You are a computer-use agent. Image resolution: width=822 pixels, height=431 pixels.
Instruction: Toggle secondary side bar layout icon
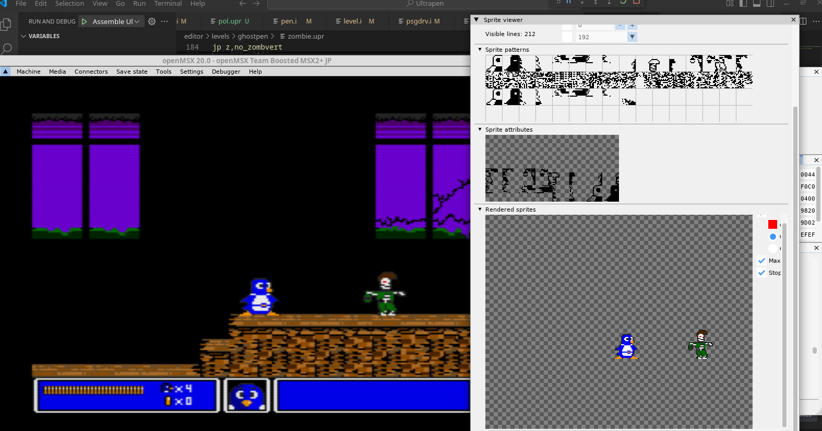click(x=770, y=3)
